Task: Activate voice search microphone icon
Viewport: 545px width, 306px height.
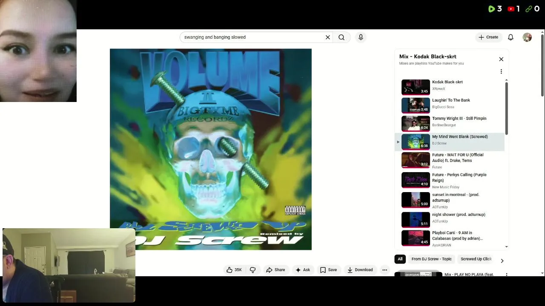Action: click(361, 37)
